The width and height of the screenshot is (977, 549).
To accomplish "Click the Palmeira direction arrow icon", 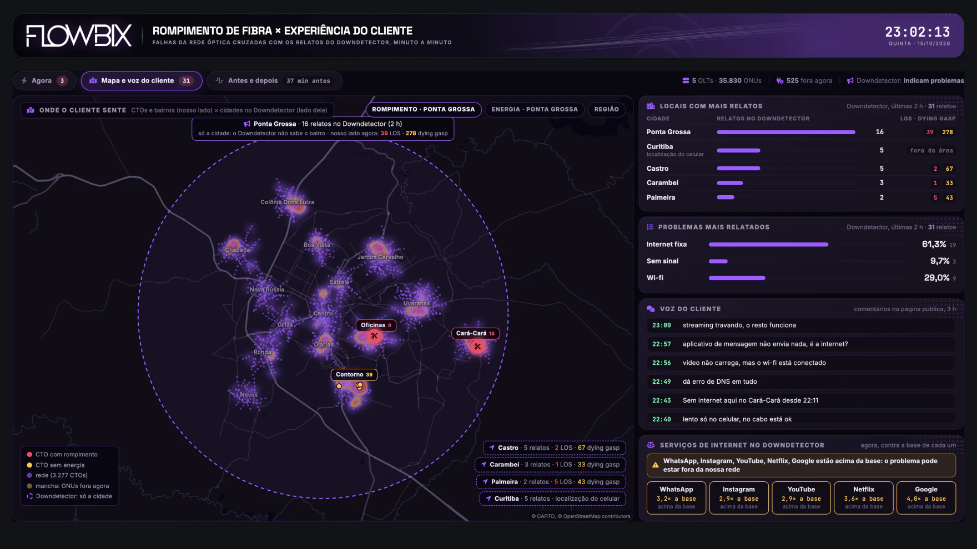I will (485, 482).
